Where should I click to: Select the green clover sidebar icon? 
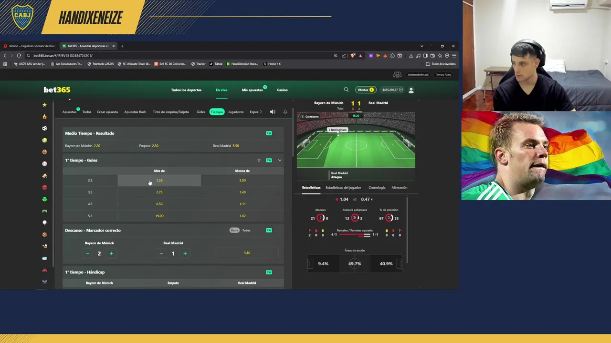pos(44,199)
